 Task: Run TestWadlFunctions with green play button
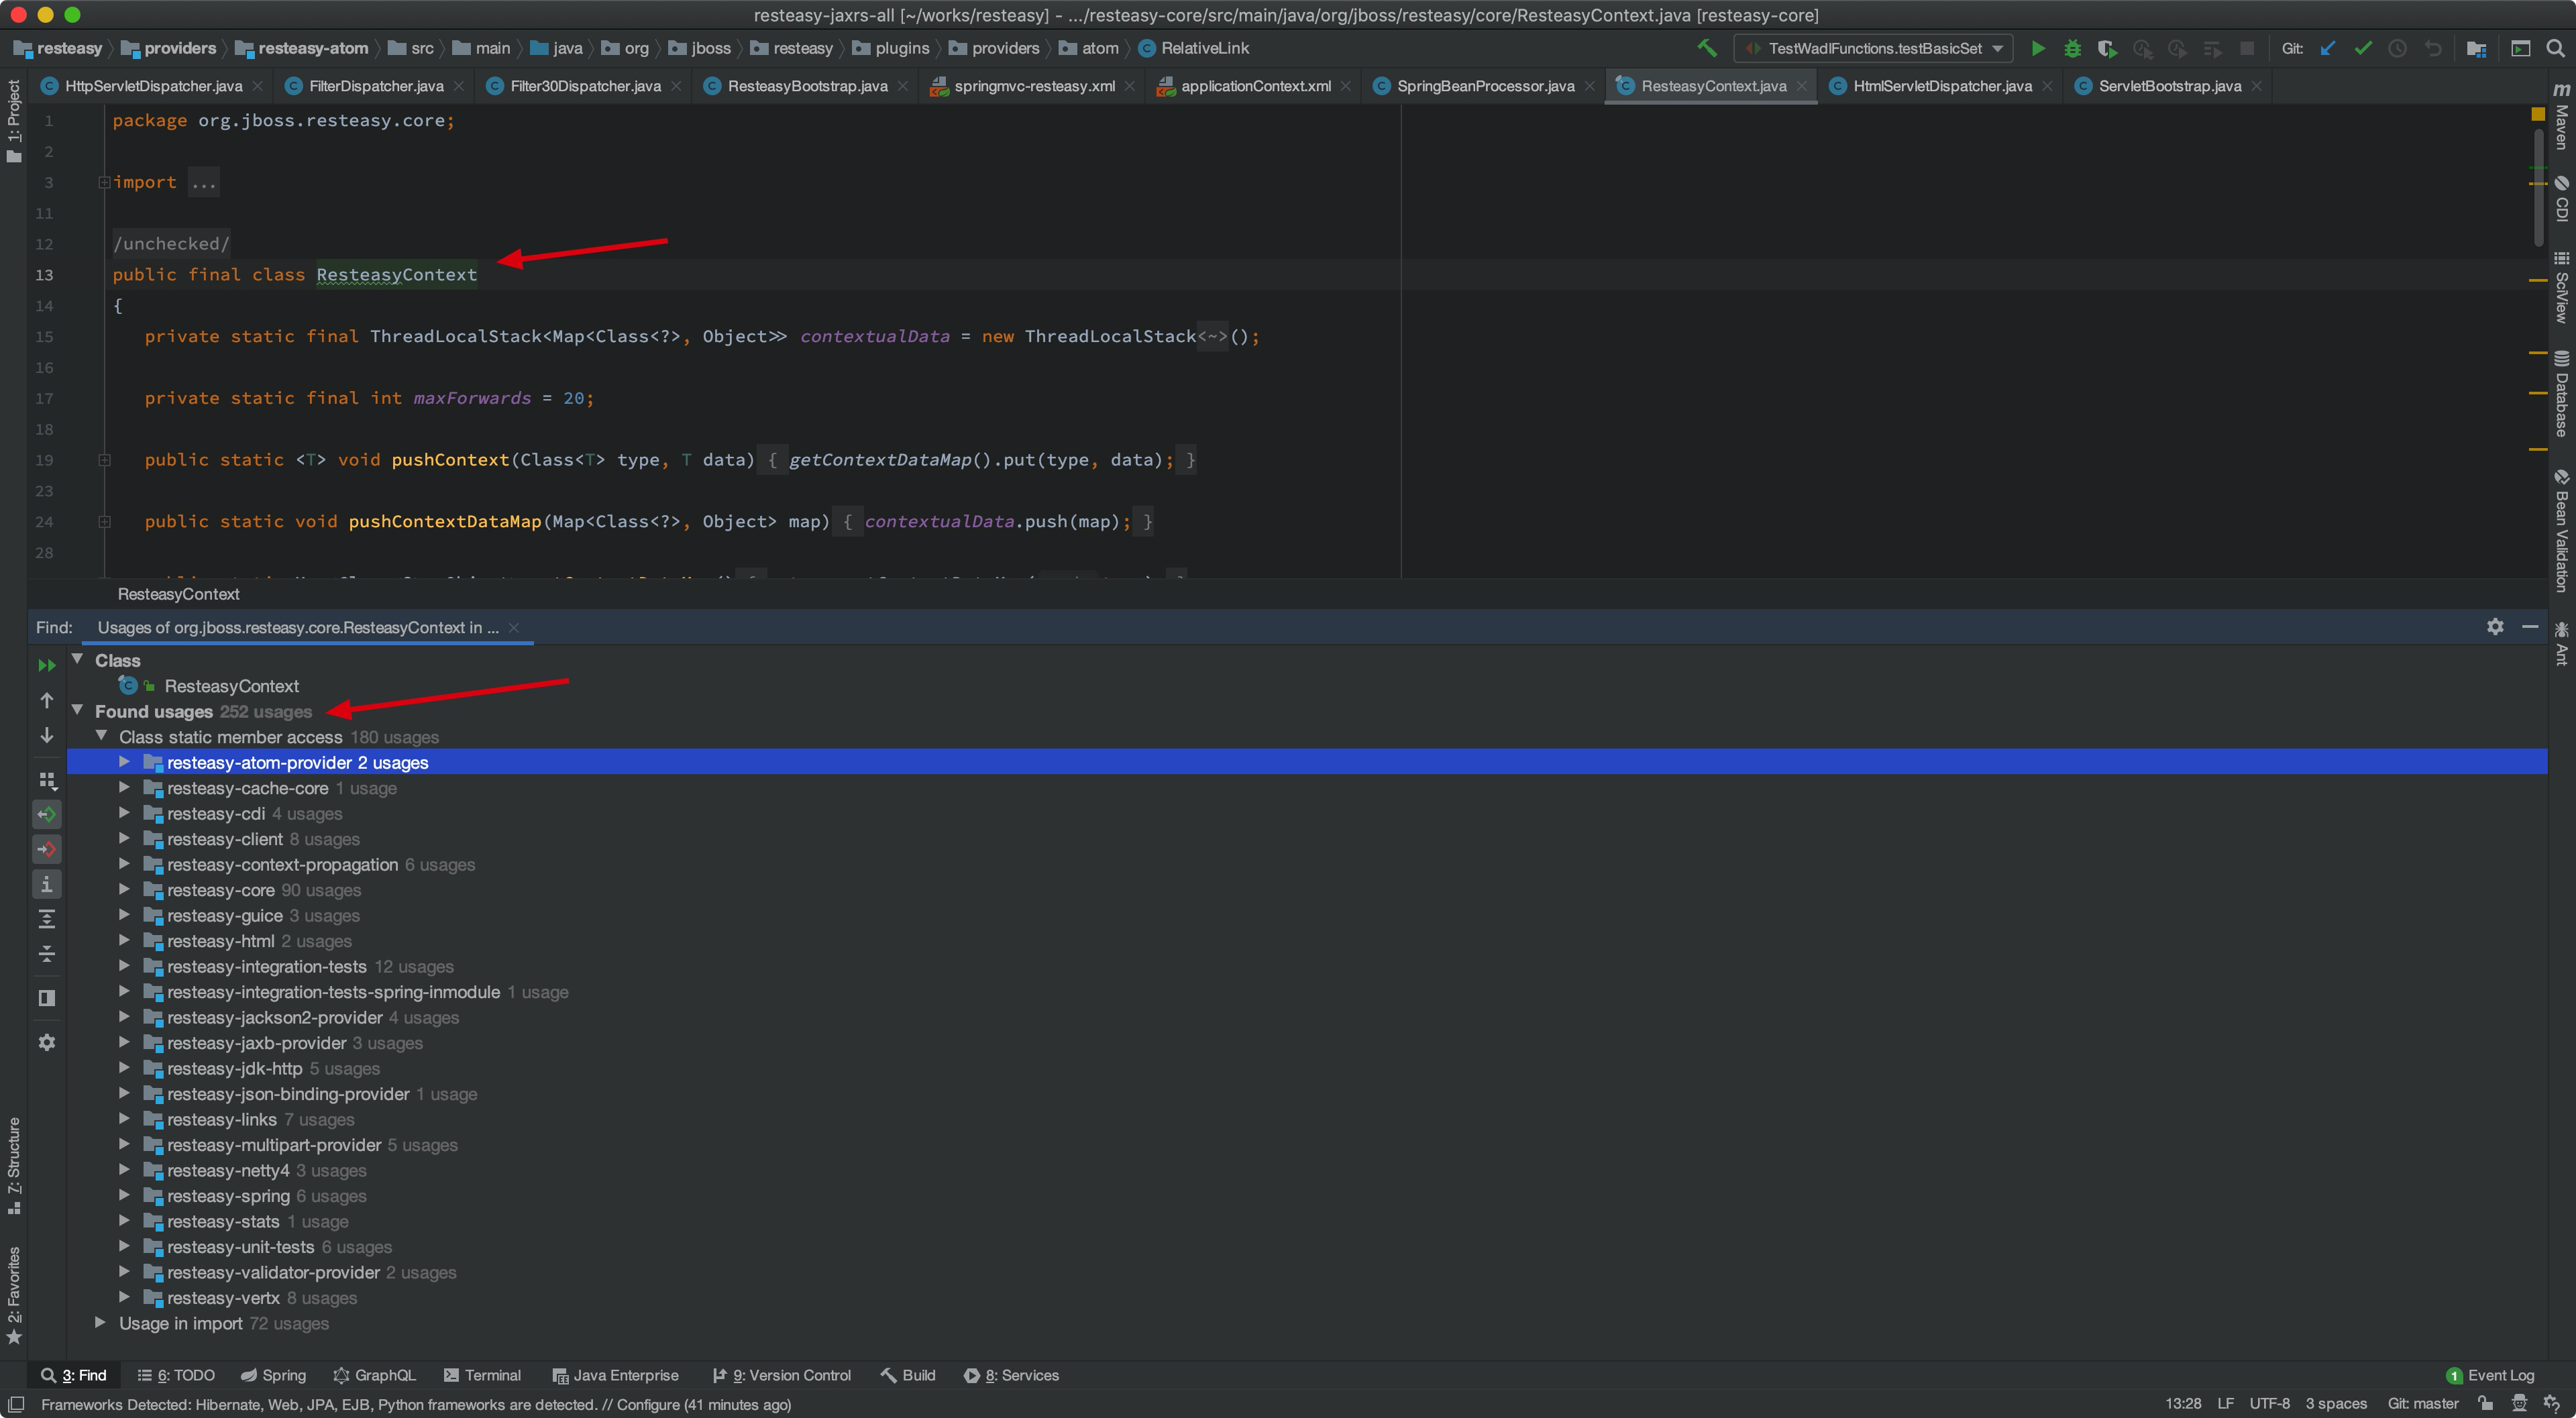click(2037, 48)
